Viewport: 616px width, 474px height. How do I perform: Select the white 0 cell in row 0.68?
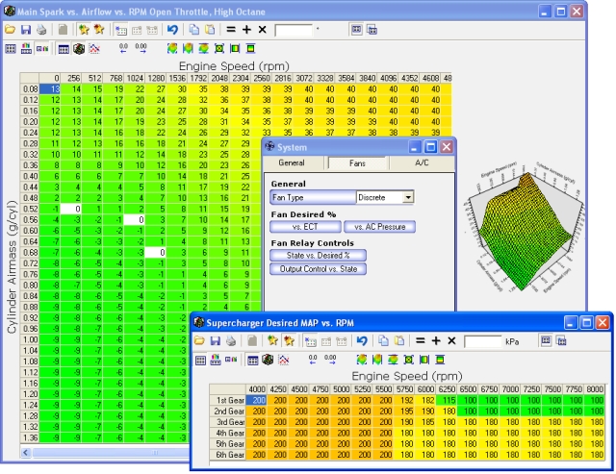coord(156,252)
